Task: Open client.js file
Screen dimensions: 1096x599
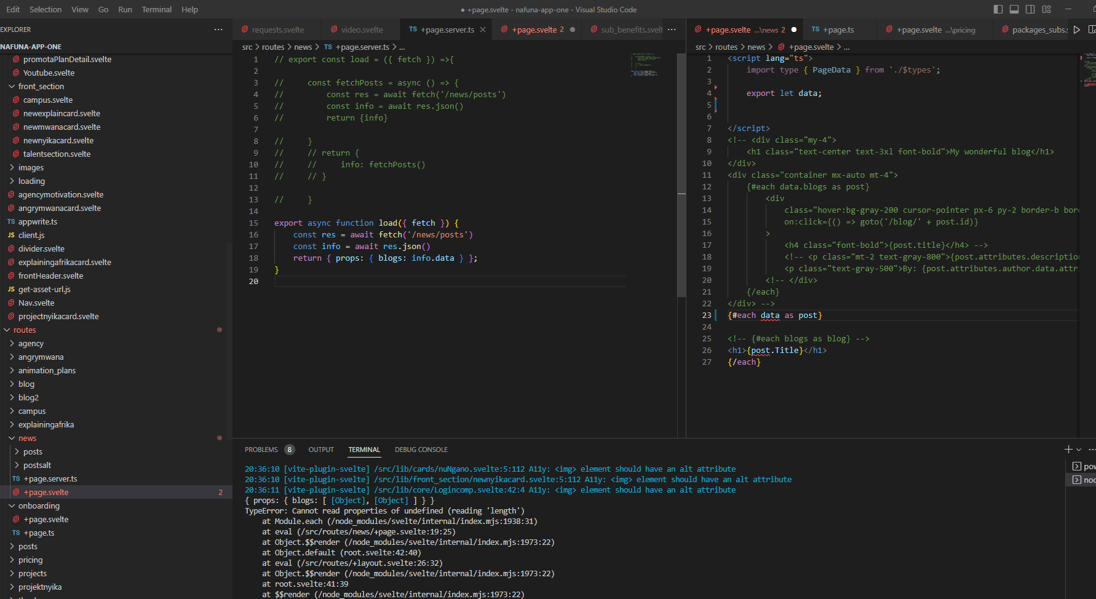Action: pyautogui.click(x=31, y=235)
